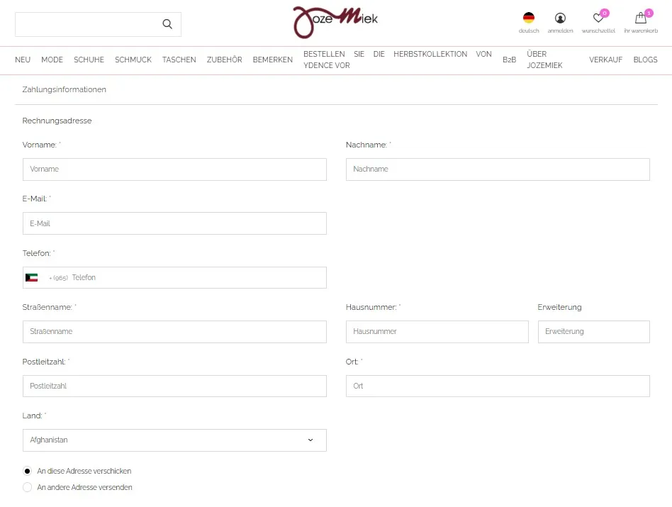The height and width of the screenshot is (507, 672).
Task: Expand the Land country dropdown
Action: click(x=174, y=440)
